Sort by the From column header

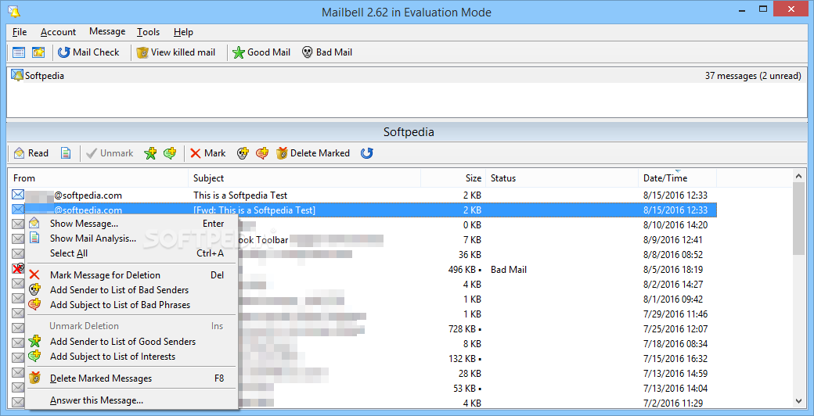98,178
